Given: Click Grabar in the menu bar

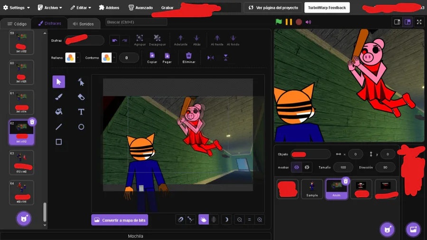Looking at the screenshot, I should [167, 8].
